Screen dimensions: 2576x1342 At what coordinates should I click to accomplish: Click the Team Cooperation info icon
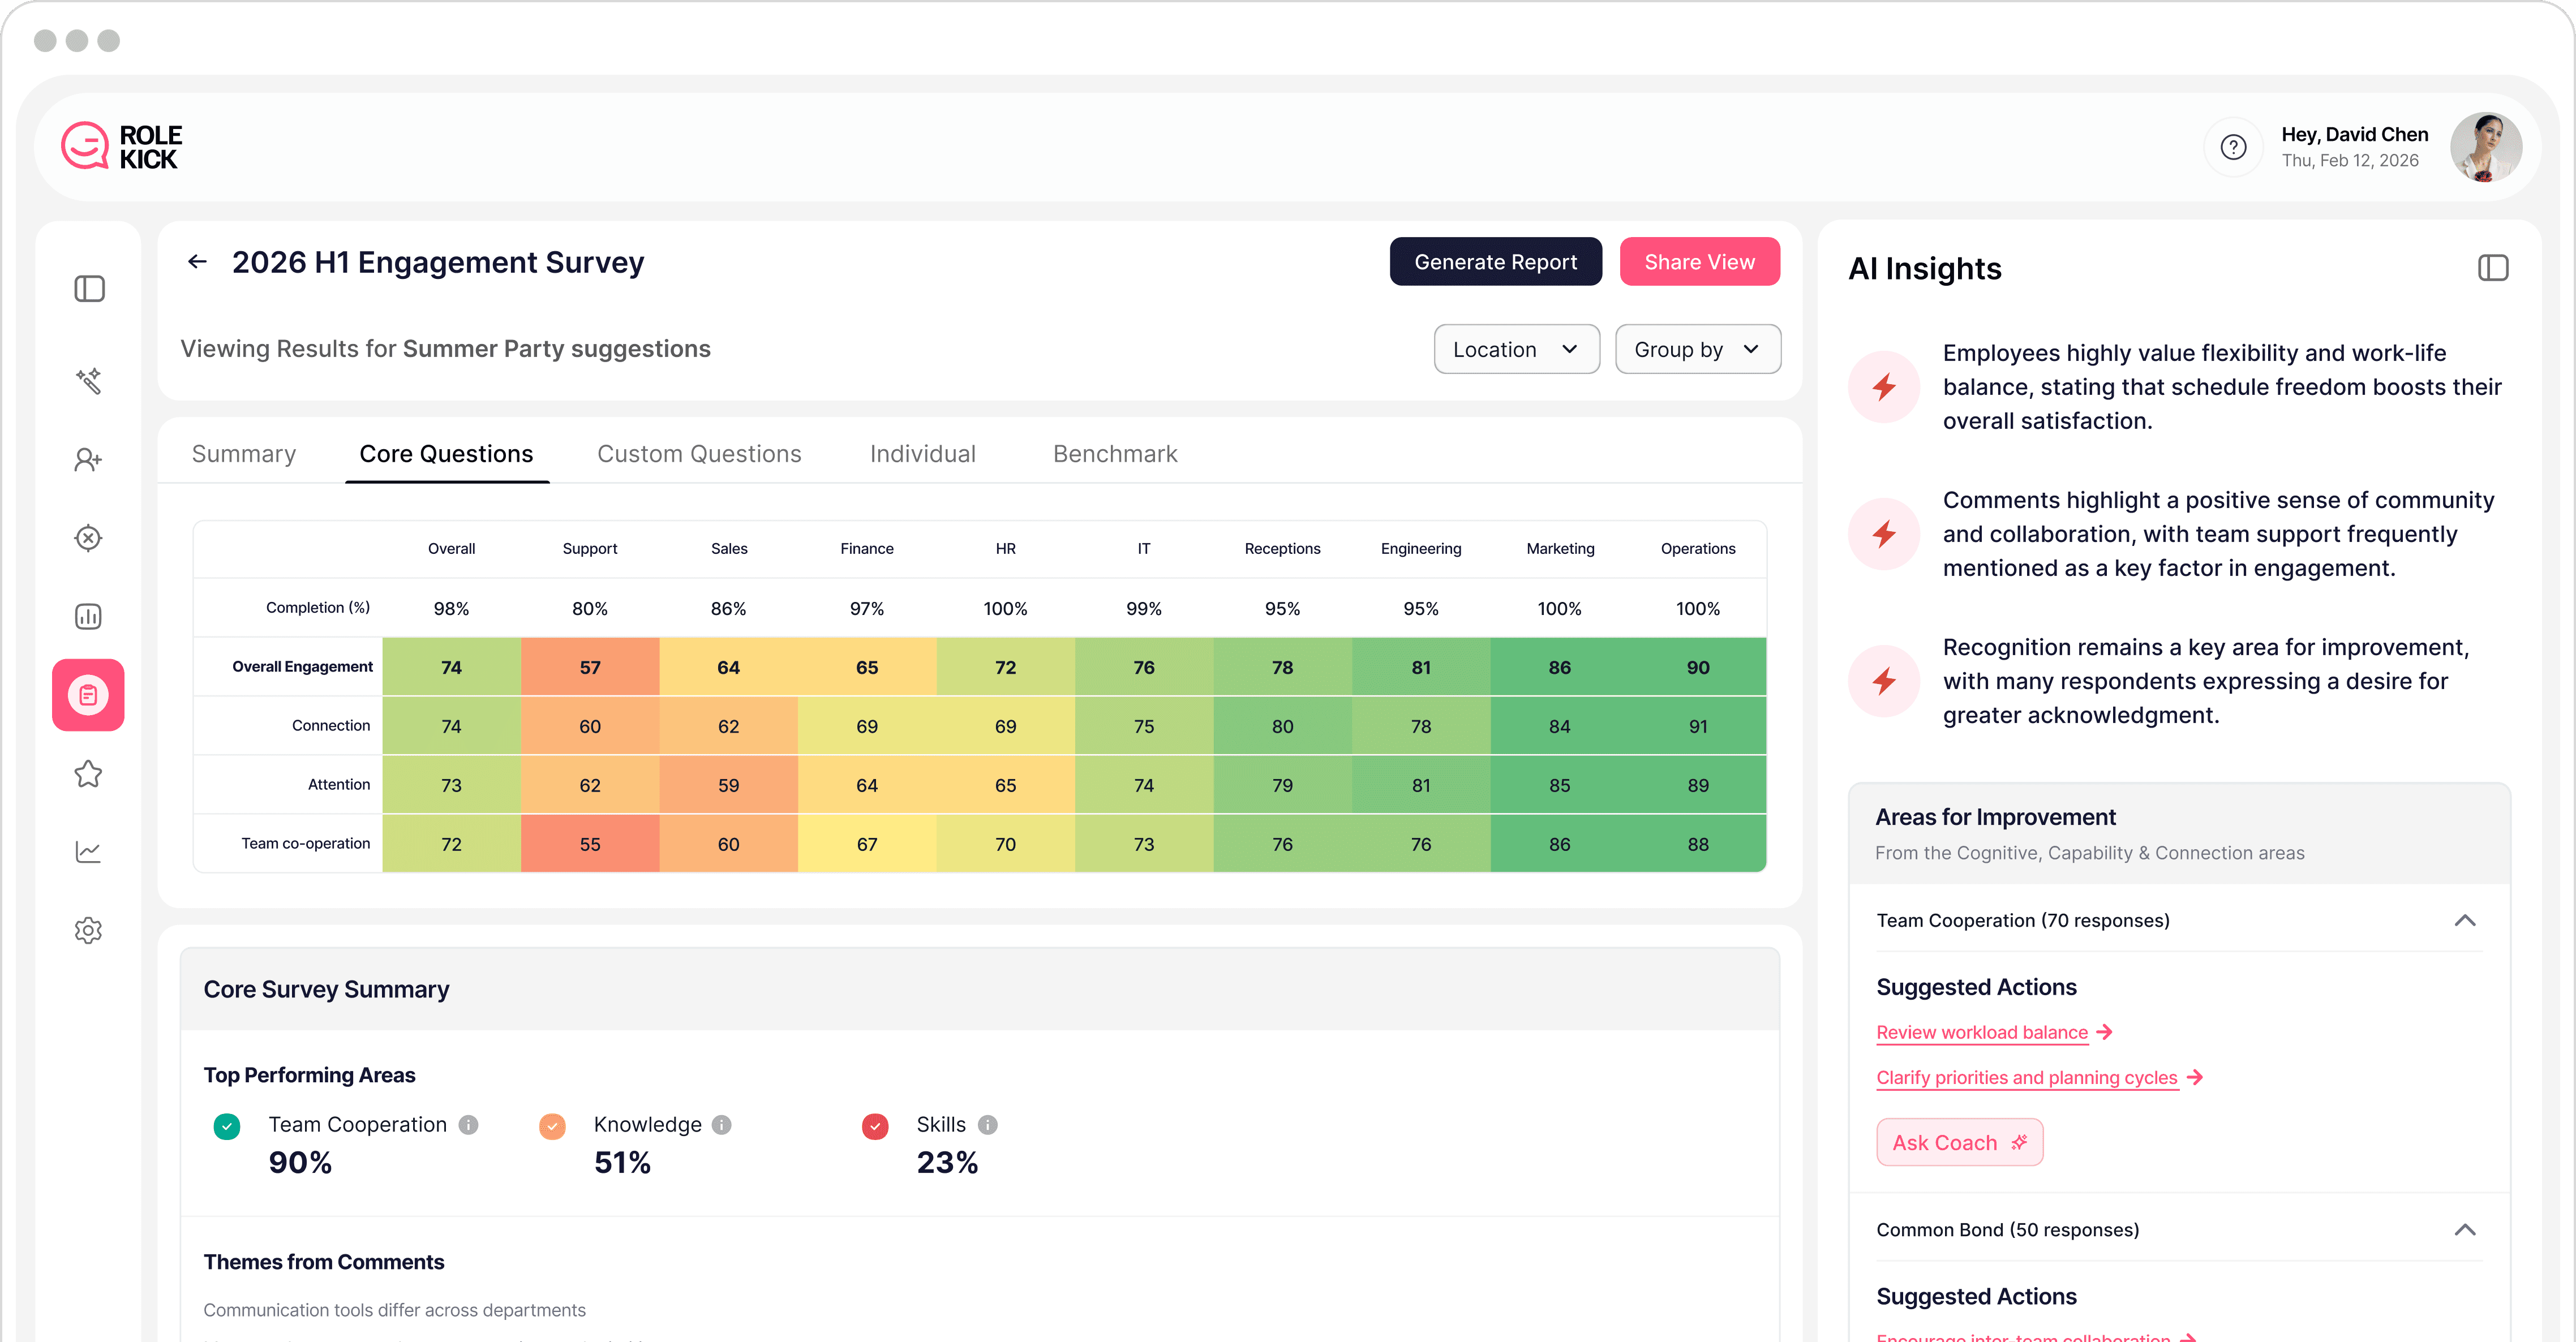tap(468, 1124)
